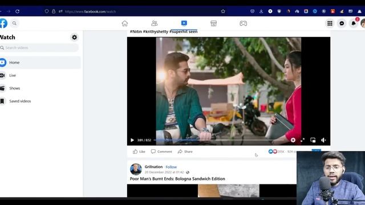Open the Pocket save icon in toolbar
365x205 pixels.
tap(252, 11)
